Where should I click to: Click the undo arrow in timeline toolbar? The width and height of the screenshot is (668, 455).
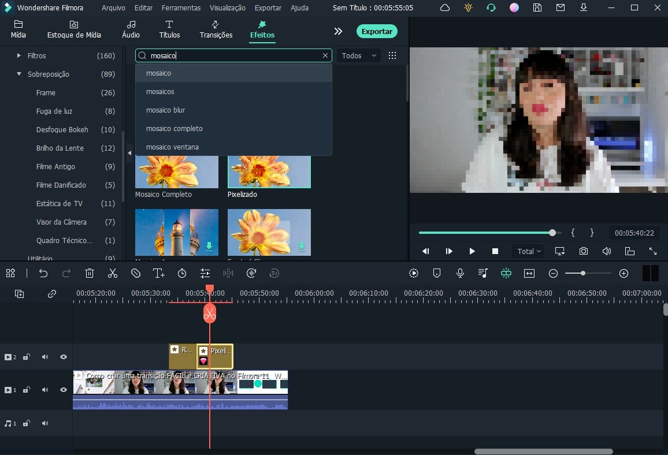43,274
